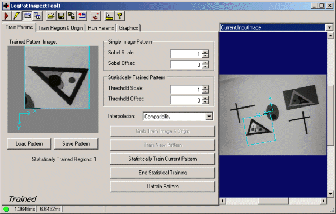Screen dimensions: 336x214
Task: Switch to the Train Params tab
Action: click(19, 27)
